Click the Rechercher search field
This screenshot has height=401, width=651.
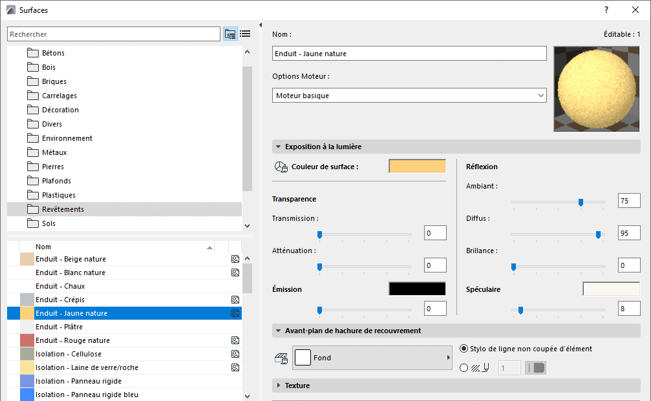click(x=114, y=34)
